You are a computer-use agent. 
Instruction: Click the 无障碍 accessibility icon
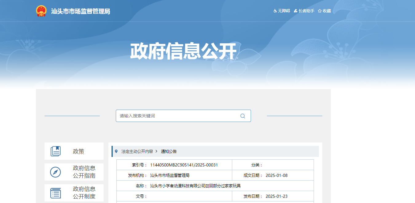tap(275, 11)
